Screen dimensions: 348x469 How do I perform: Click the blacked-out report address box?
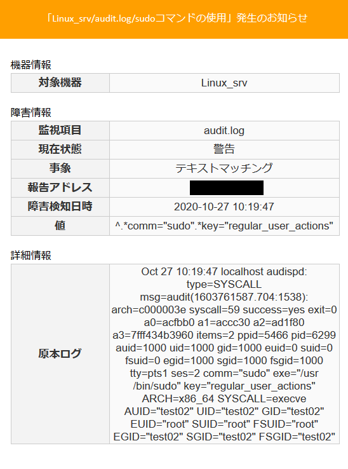227,187
